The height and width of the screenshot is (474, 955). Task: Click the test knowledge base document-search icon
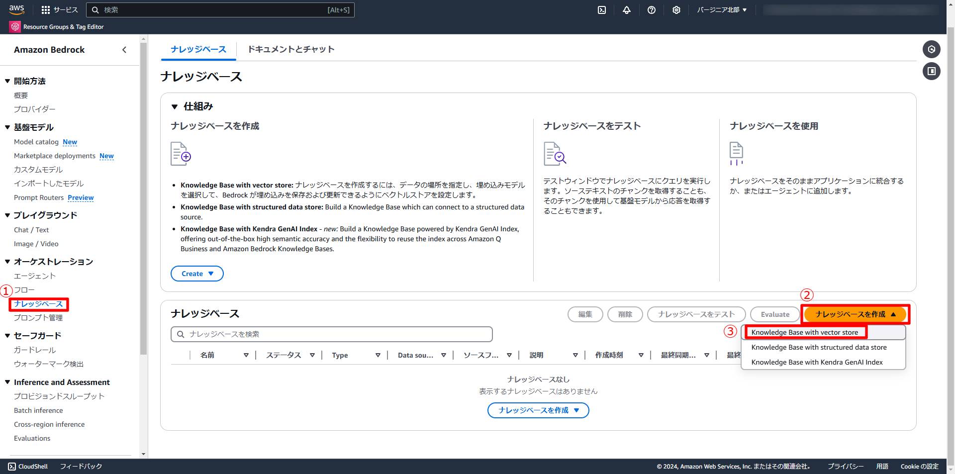coord(555,154)
